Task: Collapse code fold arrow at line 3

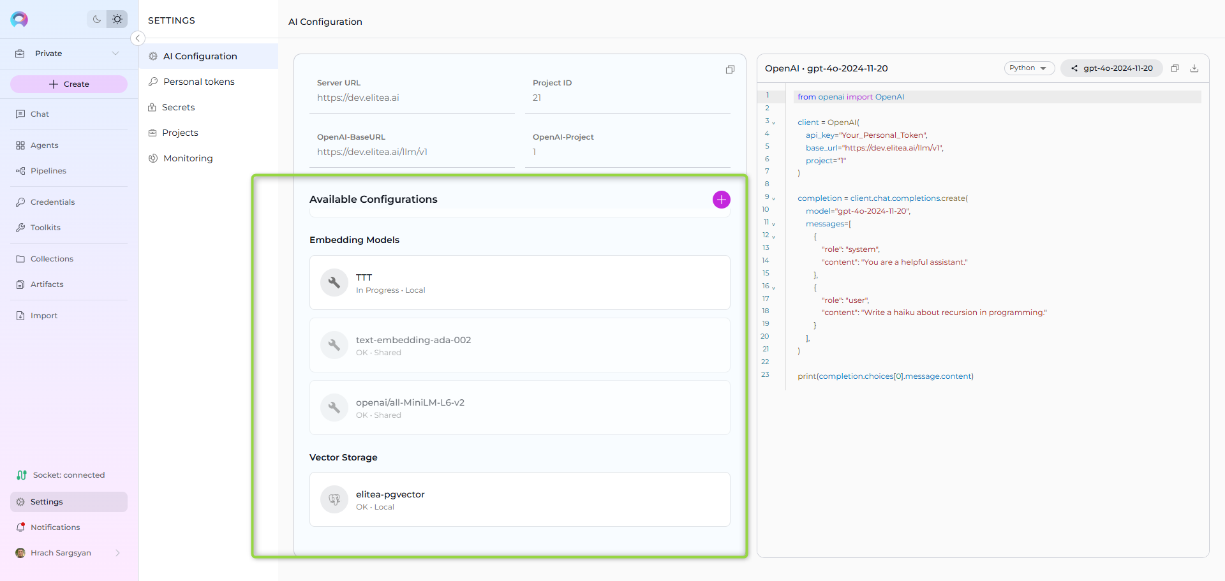Action: click(774, 122)
